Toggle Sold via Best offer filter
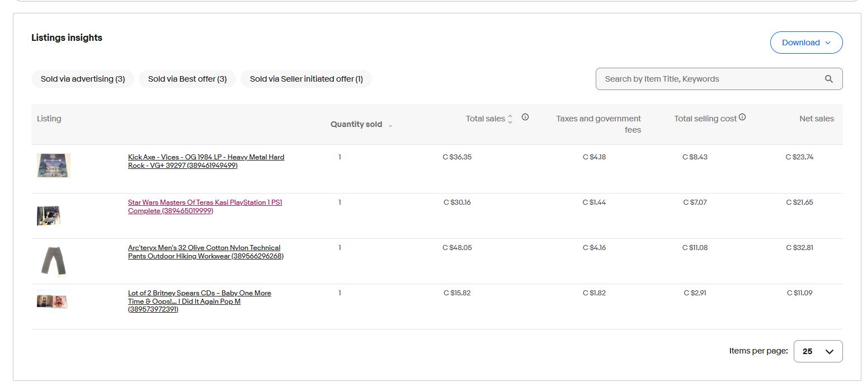Image resolution: width=867 pixels, height=391 pixels. (187, 79)
